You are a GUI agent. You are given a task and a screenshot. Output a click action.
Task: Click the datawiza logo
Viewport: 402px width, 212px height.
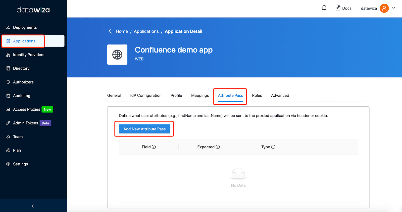point(33,10)
